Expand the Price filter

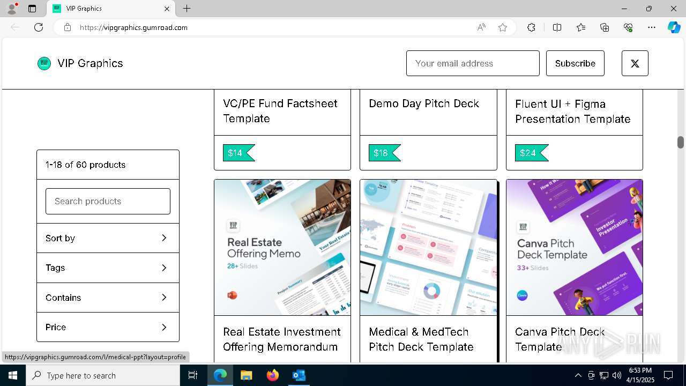[108, 327]
